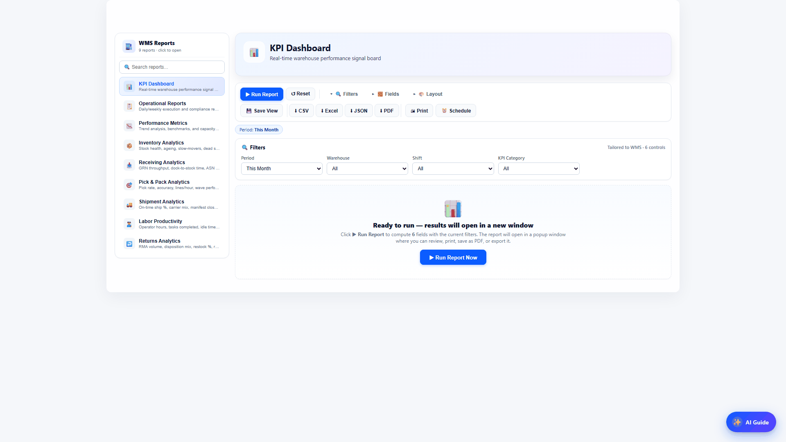Print the report
Viewport: 786px width, 442px height.
coord(419,111)
